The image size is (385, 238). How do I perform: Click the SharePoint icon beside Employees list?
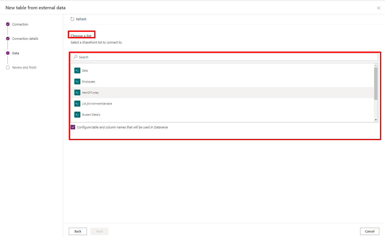tap(77, 82)
